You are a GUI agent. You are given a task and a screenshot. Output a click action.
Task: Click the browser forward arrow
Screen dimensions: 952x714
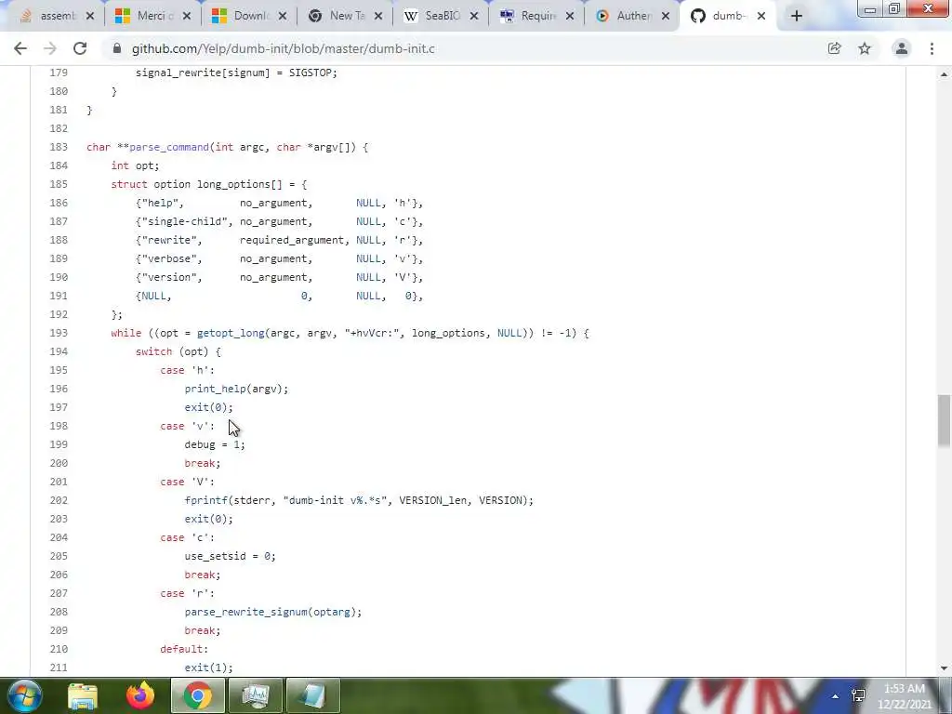tap(50, 48)
